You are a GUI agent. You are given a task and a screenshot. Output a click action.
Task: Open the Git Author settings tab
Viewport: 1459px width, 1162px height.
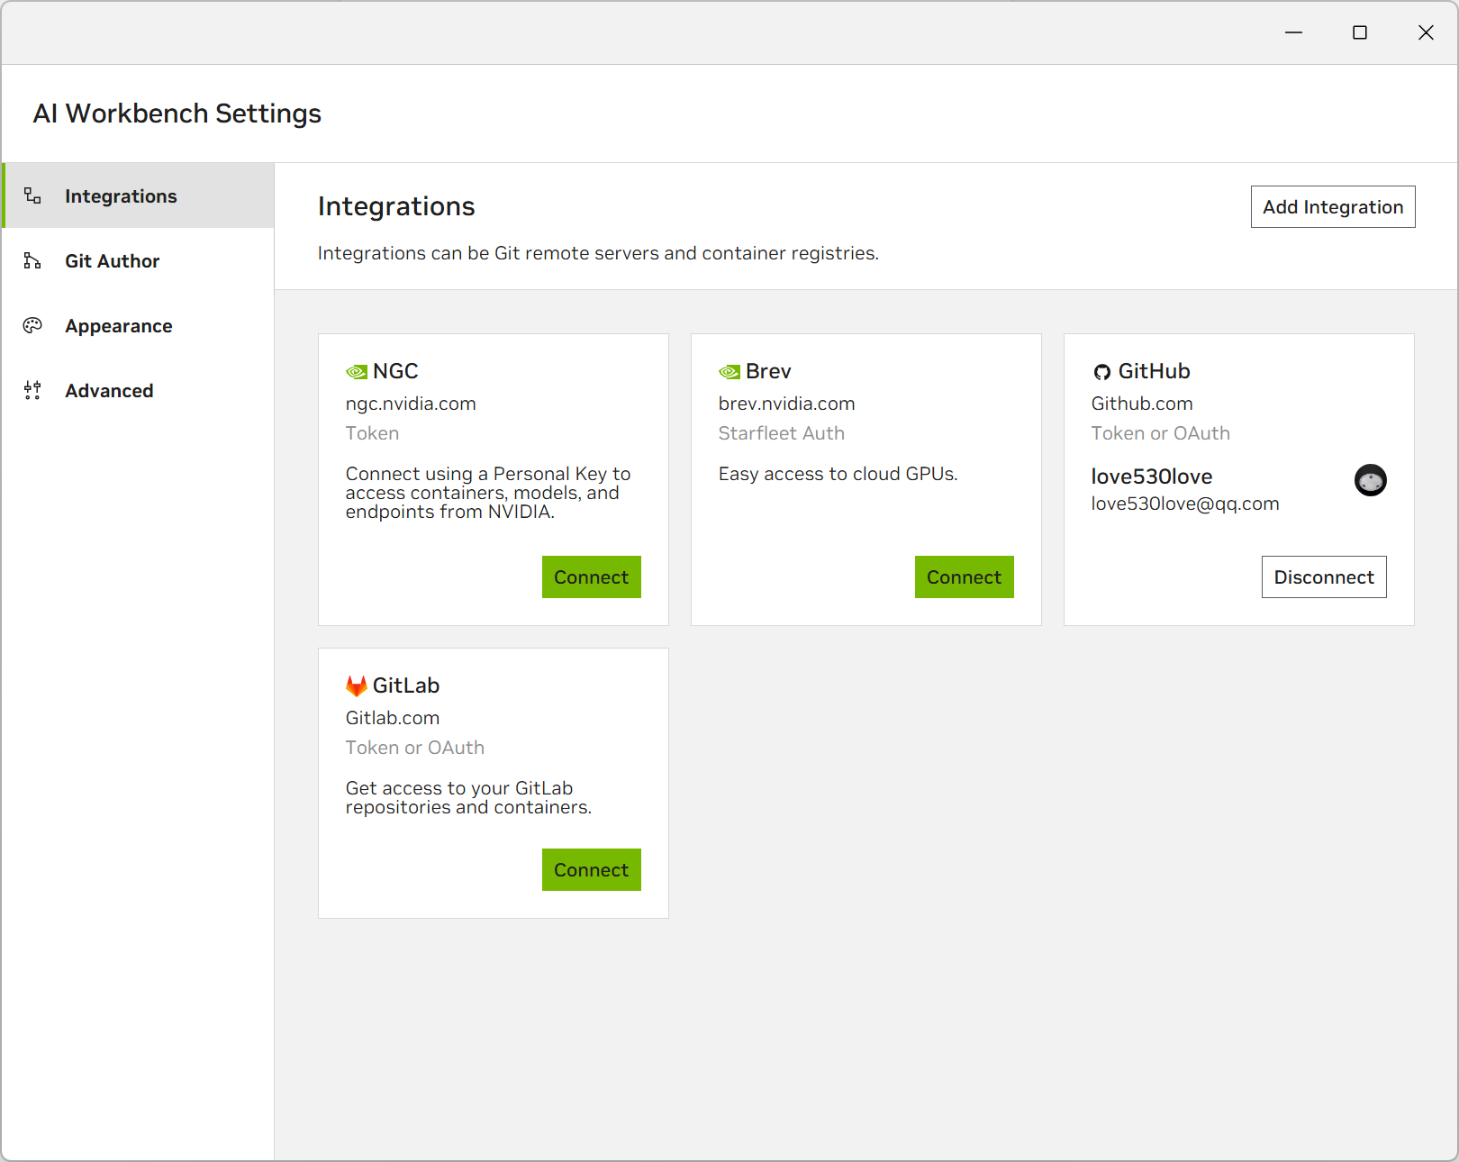pyautogui.click(x=139, y=260)
